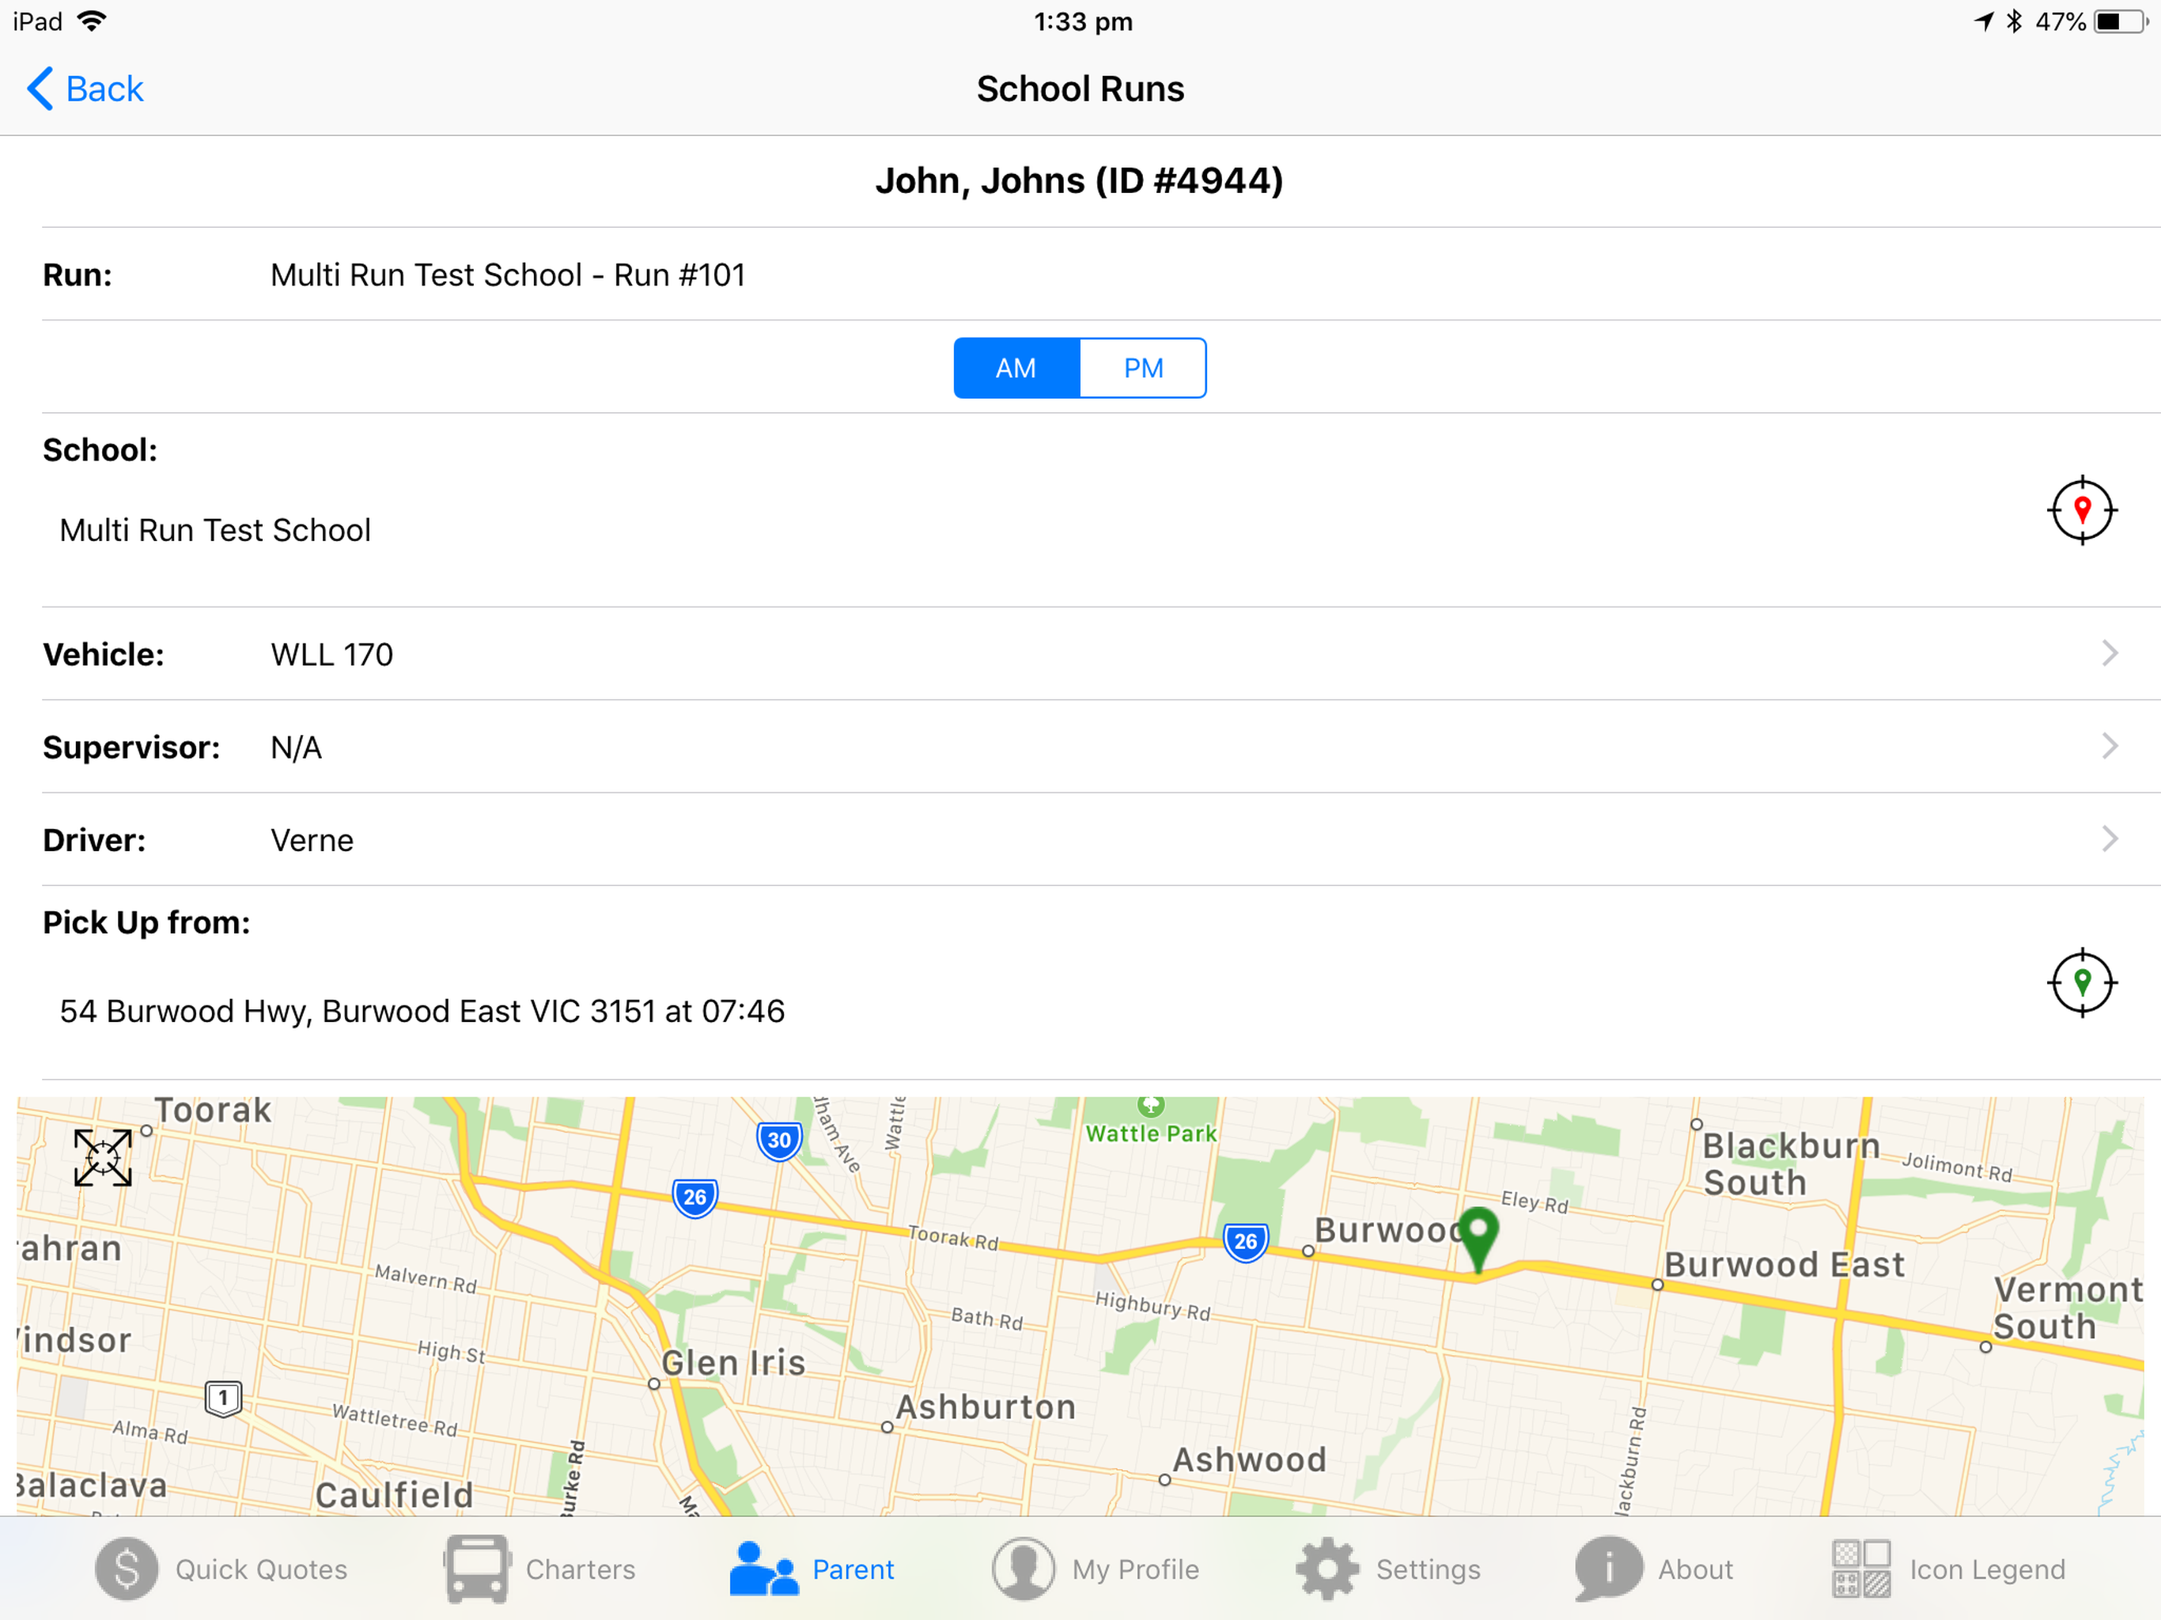
Task: Tap the green pick-up pin on map
Action: [x=1478, y=1239]
